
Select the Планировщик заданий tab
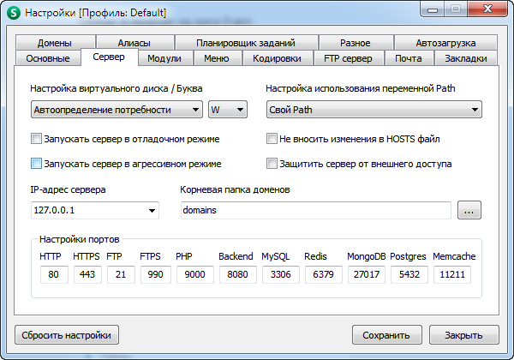click(x=245, y=43)
